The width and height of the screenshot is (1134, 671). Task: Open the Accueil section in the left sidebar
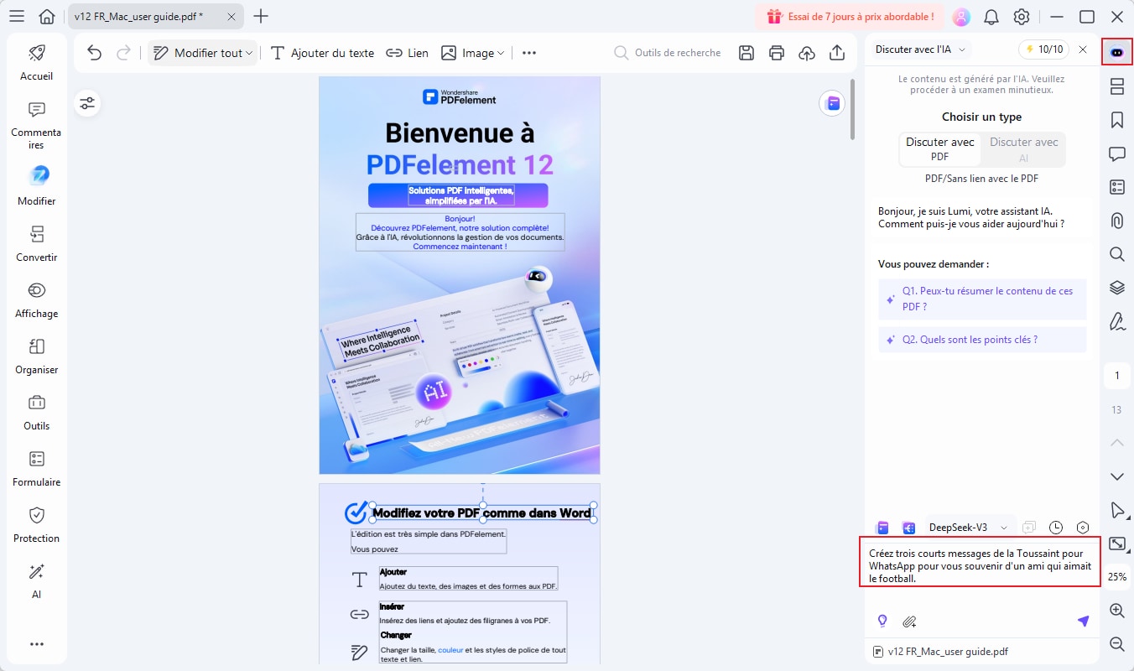36,63
